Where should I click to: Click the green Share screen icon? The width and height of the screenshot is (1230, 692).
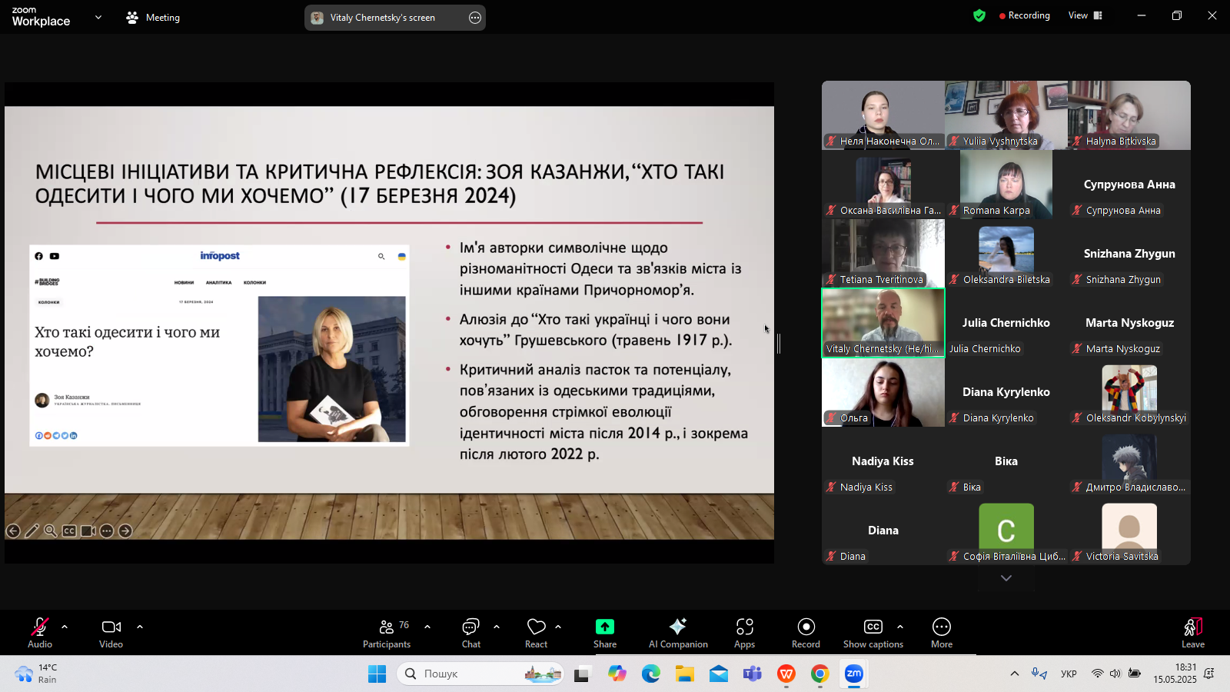[x=605, y=627]
